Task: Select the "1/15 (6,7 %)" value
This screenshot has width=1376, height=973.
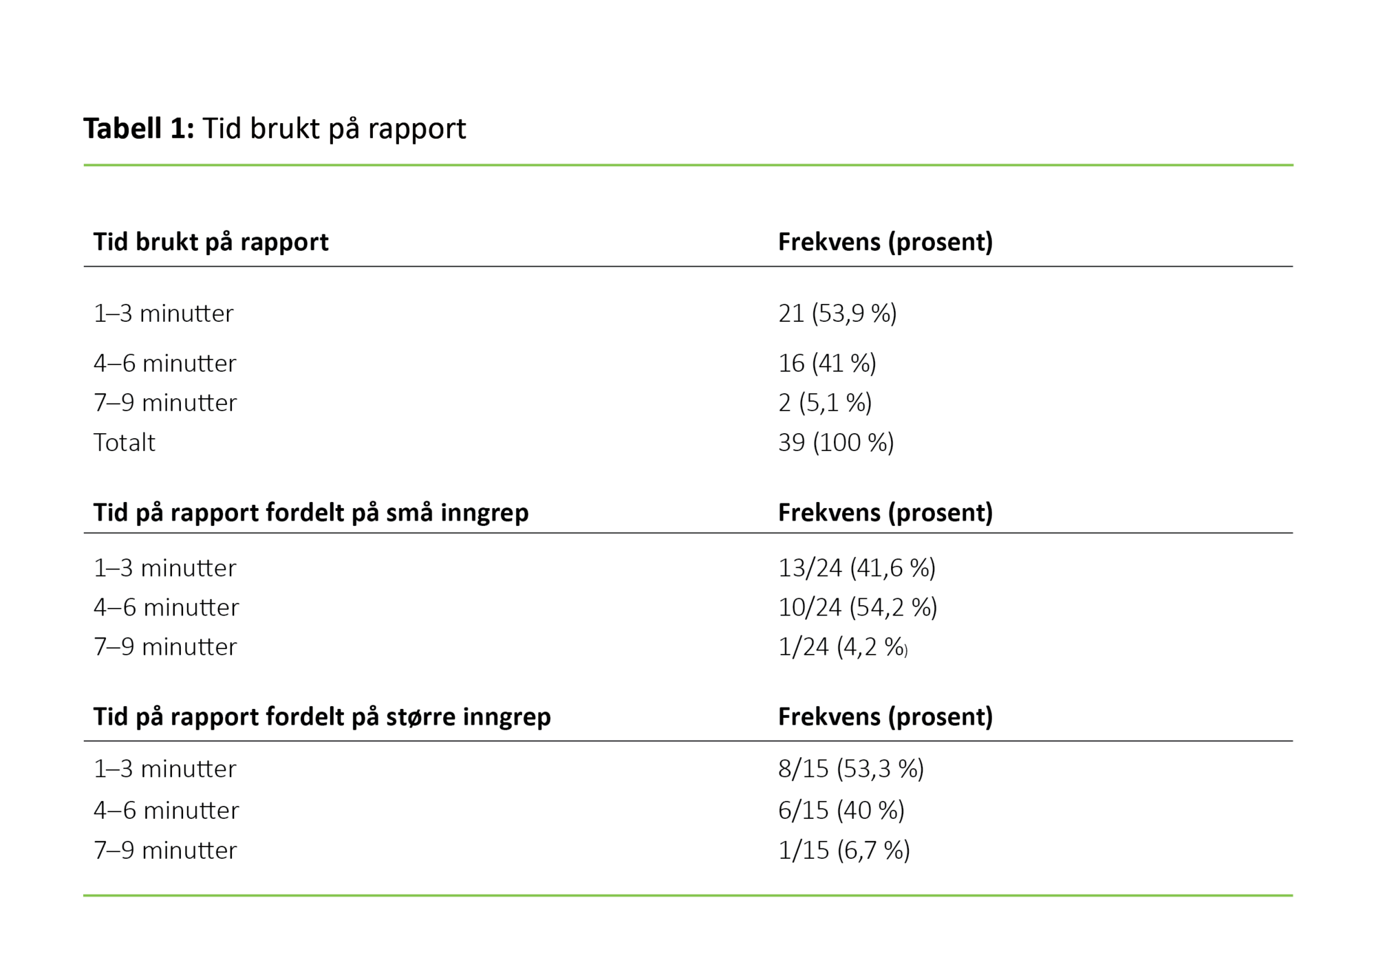Action: (x=843, y=851)
